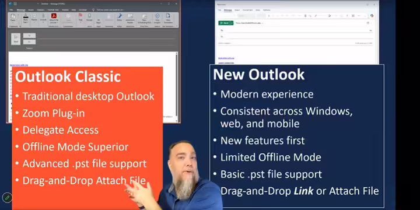Viewport: 420px width, 210px height.
Task: Click the Copilot icon in New Outlook ribbon
Action: [x=372, y=16]
